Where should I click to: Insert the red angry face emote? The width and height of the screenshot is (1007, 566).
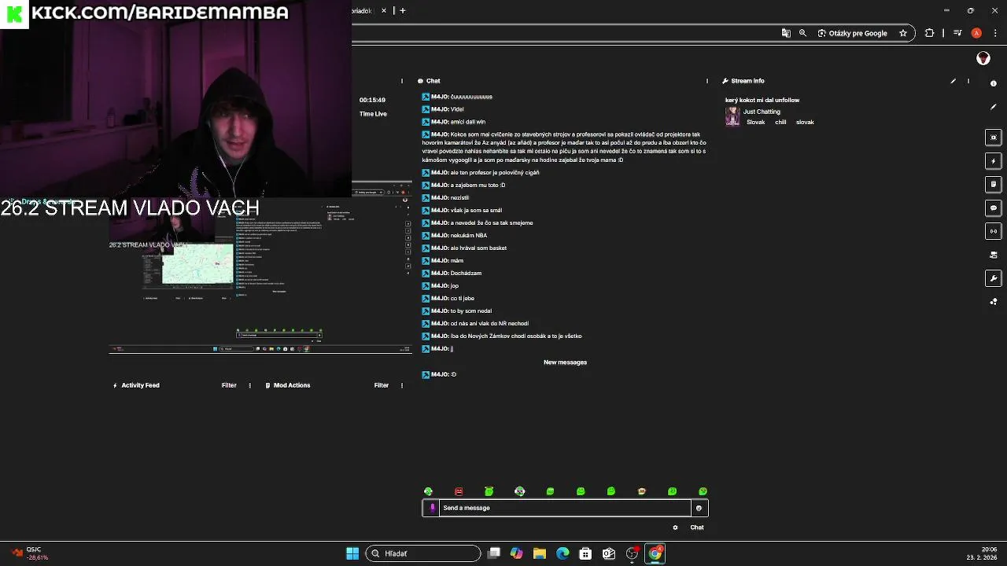(459, 491)
